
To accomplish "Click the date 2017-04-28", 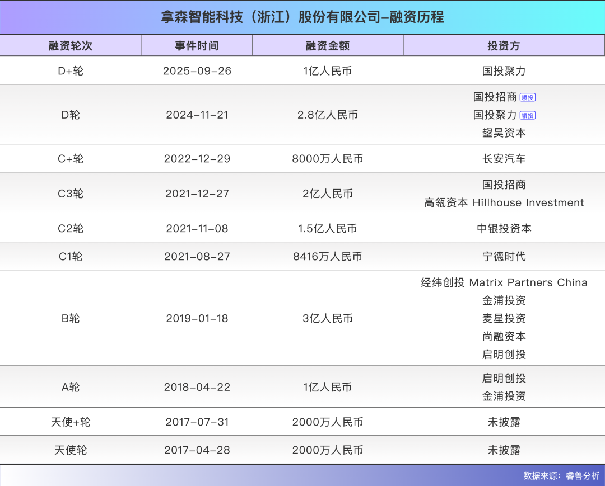I will 197,450.
